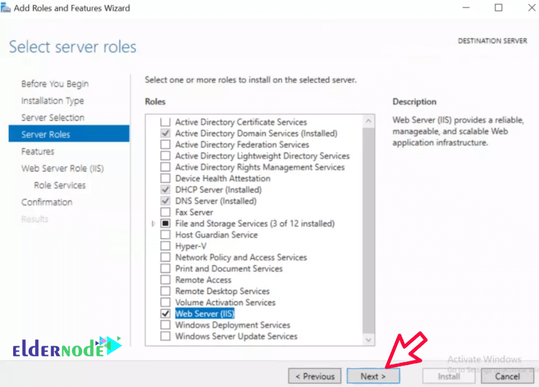
Task: Open the Features page
Action: click(x=38, y=151)
